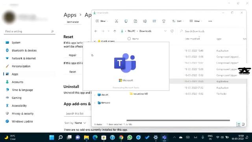Expand the address bar history dropdown

[x=165, y=31]
